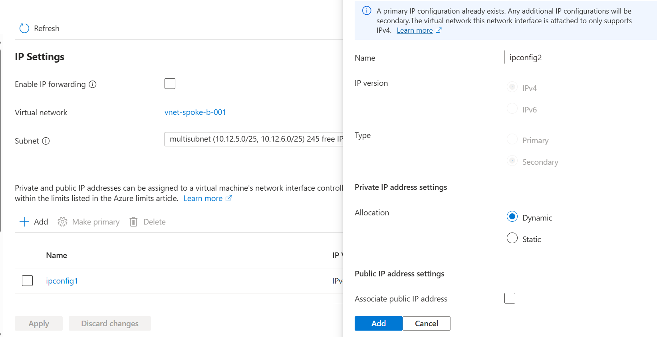Image resolution: width=657 pixels, height=337 pixels.
Task: Tick the ipconfig1 row checkbox
Action: click(27, 280)
